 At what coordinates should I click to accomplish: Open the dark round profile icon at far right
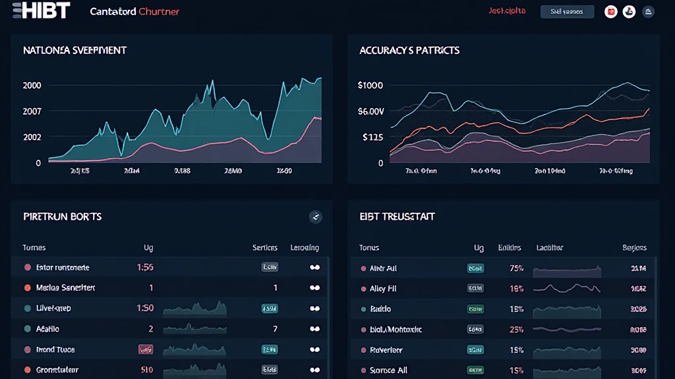coord(648,12)
